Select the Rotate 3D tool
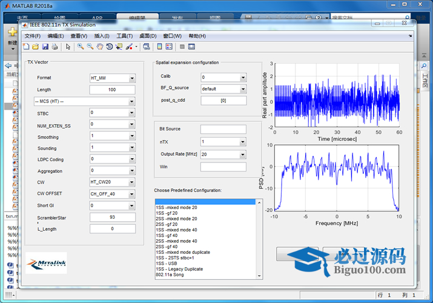 pyautogui.click(x=110, y=47)
